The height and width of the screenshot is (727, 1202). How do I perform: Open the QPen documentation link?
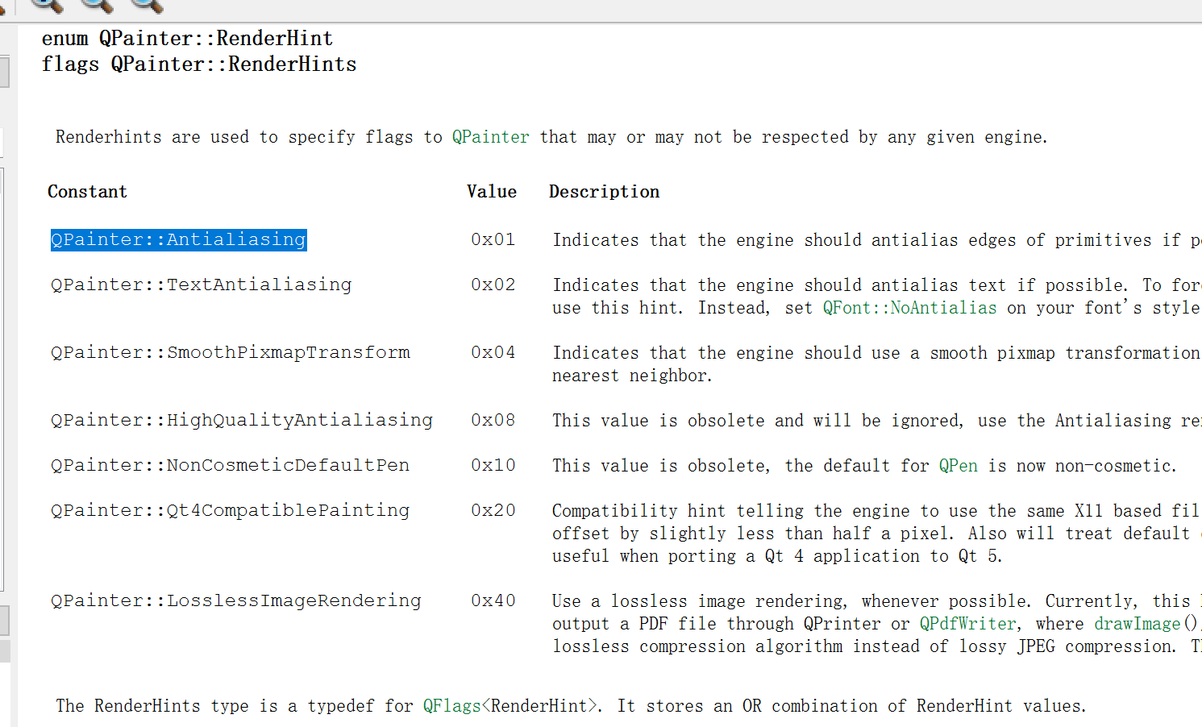click(x=959, y=466)
